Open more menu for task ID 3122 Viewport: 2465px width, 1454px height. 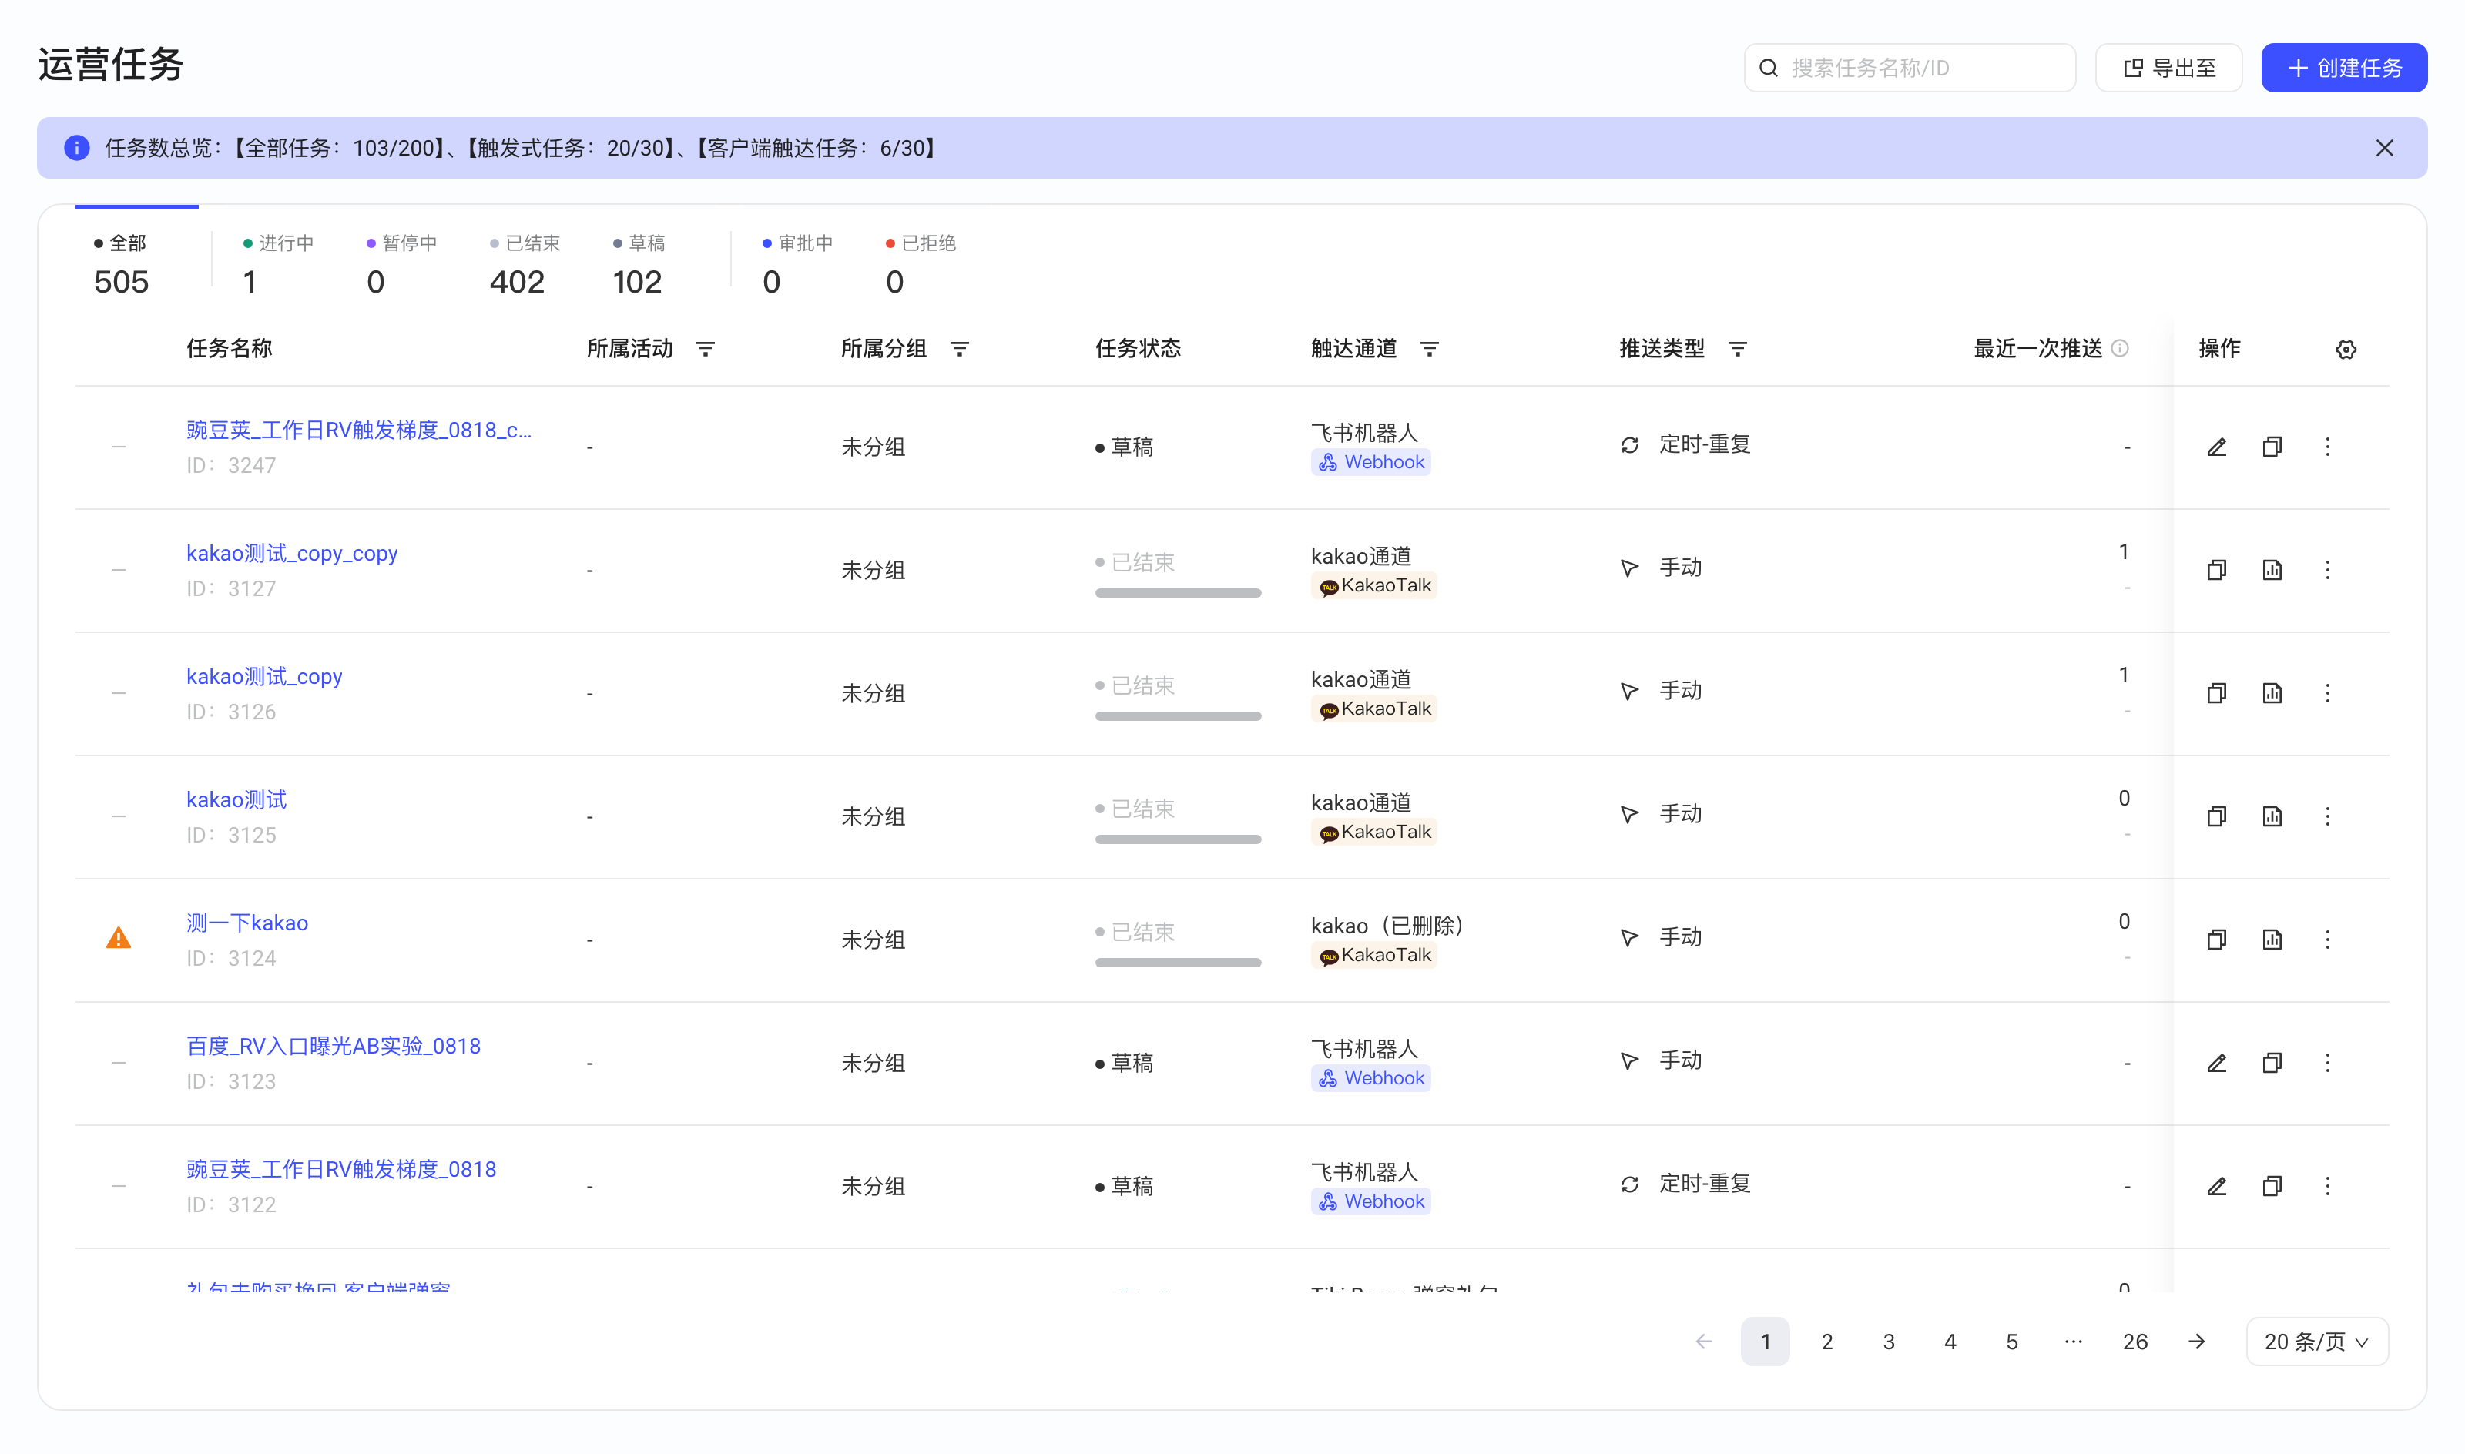click(2328, 1187)
